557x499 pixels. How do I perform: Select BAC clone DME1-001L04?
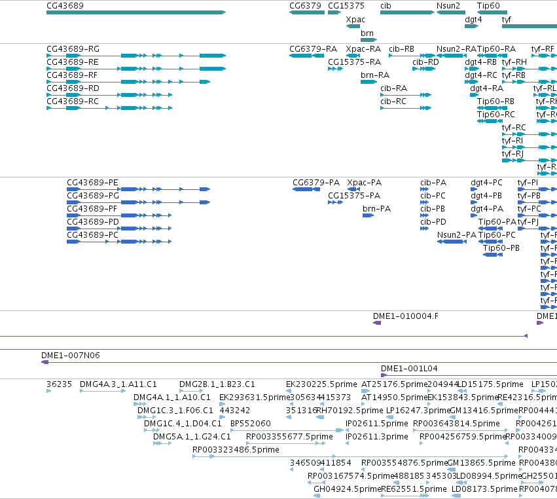(469, 375)
